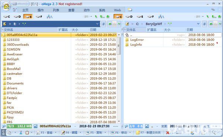Click the picture icon in right status bar
This screenshot has width=223, height=137.
(147, 126)
